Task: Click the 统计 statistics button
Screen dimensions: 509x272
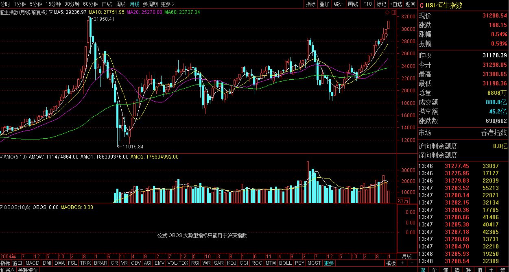Action: coord(339,4)
